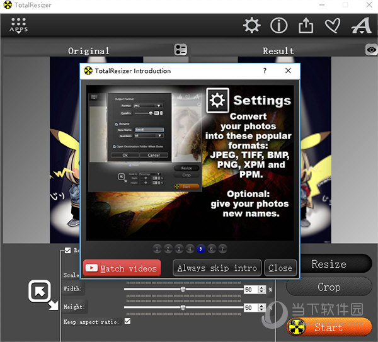Viewport: 378px width, 342px height.
Task: Click the Settings heading in intro slide
Action: (x=262, y=100)
